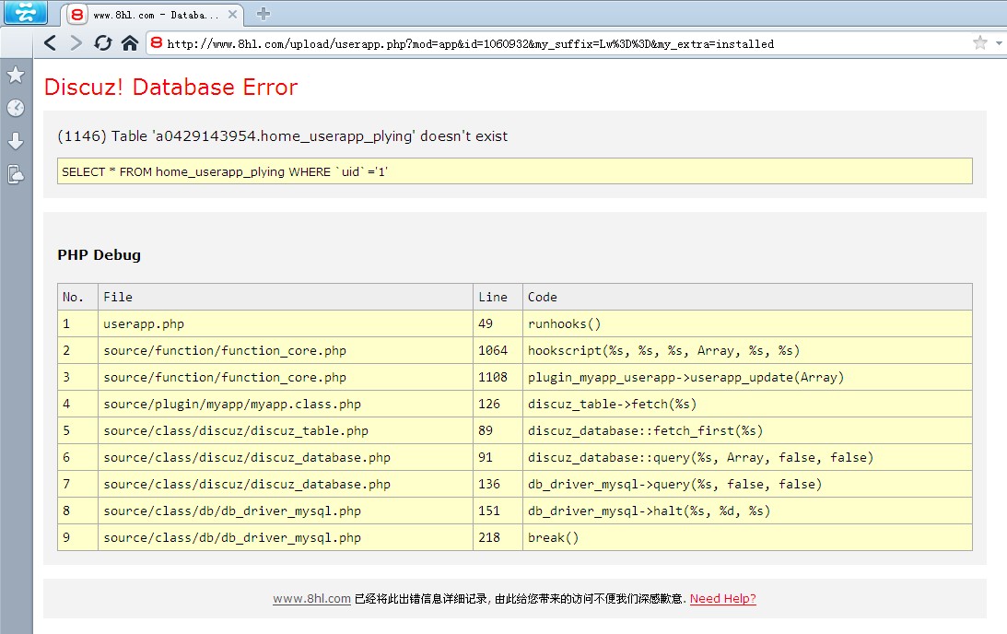Click the SELECT * FROM home_userapp_plying query

224,171
